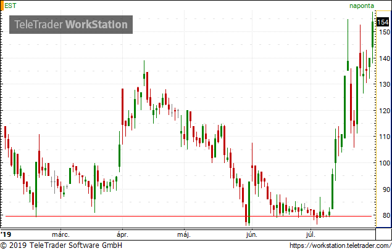The width and height of the screenshot is (392, 251).
Task: Click the '19 year label
Action: 6,234
